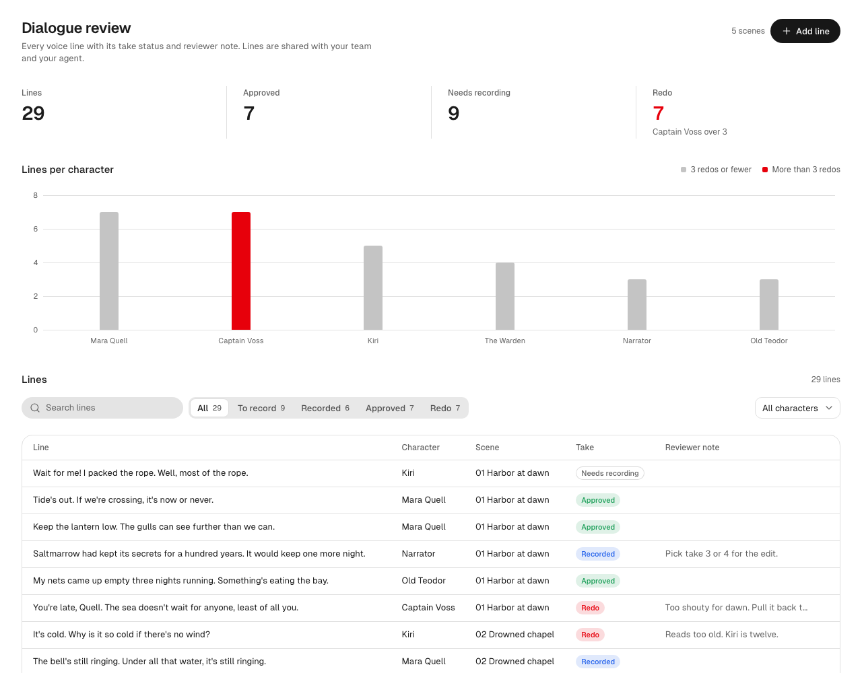Select the Mara Quell chart bar
The height and width of the screenshot is (673, 862).
[109, 271]
